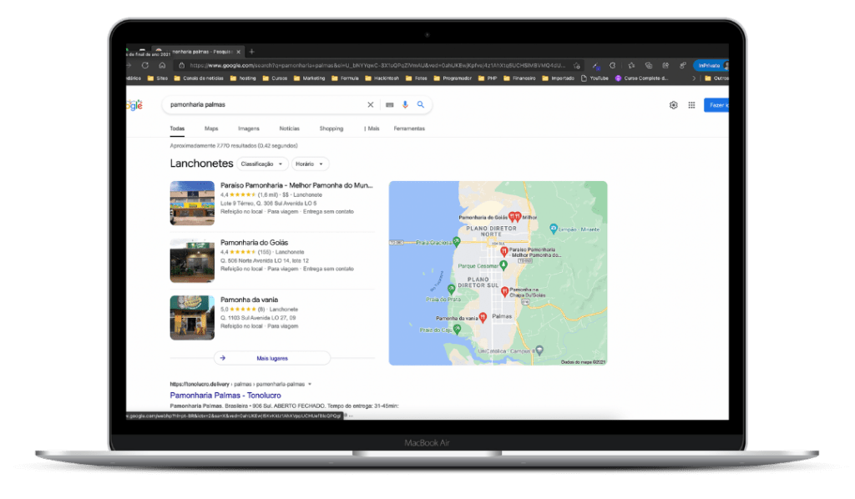
Task: Click Praia do Caju map pin
Action: point(457,329)
